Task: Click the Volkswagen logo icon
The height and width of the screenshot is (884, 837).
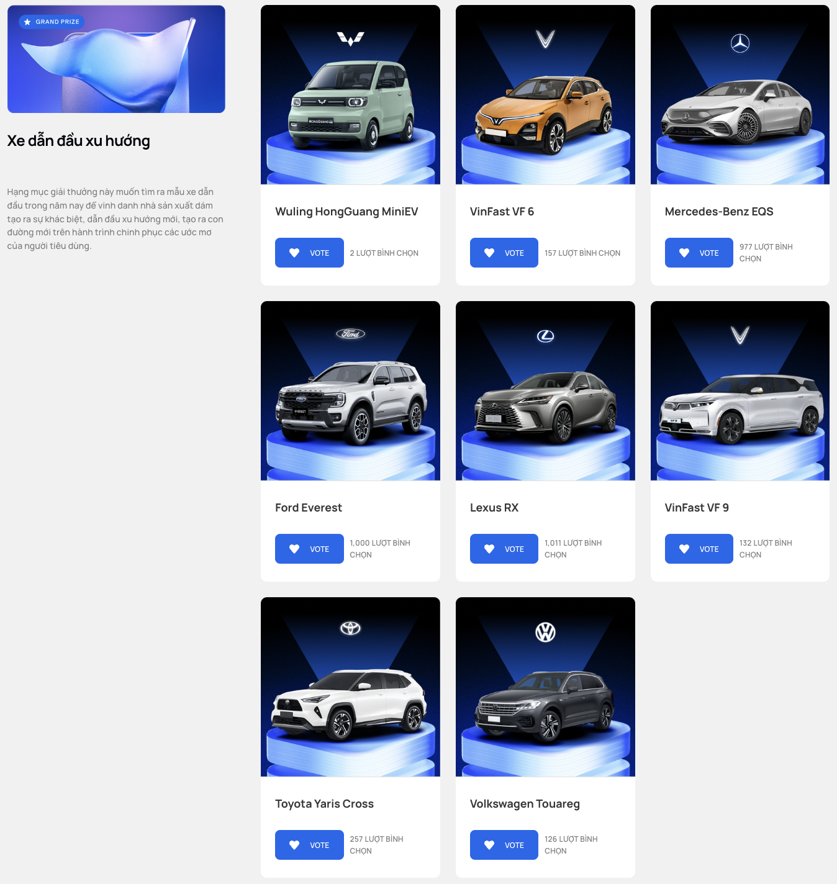Action: pyautogui.click(x=545, y=633)
